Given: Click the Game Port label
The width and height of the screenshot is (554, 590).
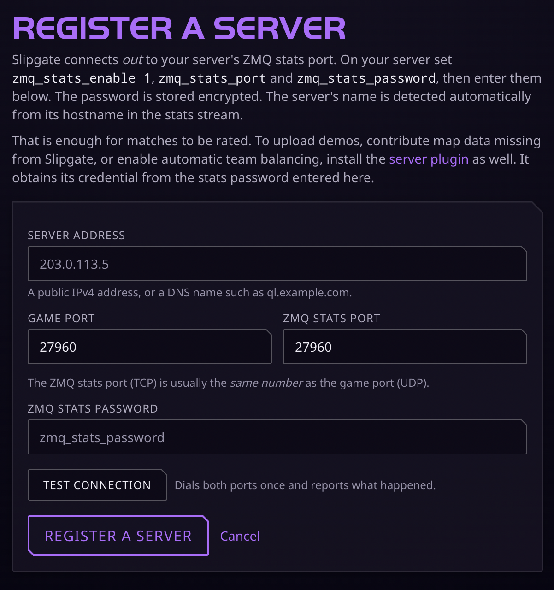Looking at the screenshot, I should point(61,319).
